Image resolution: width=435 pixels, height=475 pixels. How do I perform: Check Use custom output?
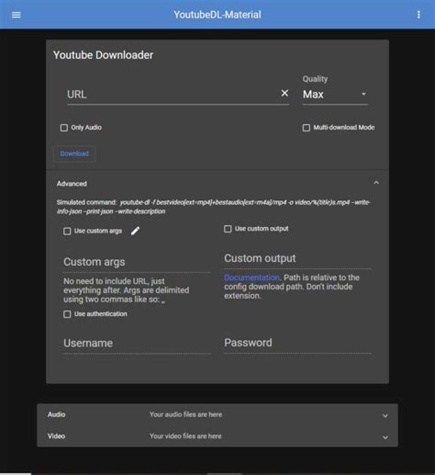pyautogui.click(x=228, y=229)
